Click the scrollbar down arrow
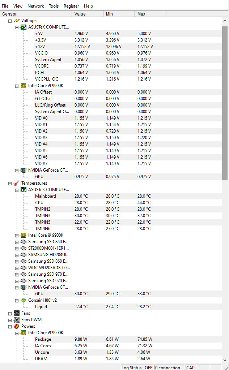This screenshot has width=229, height=370. click(225, 360)
